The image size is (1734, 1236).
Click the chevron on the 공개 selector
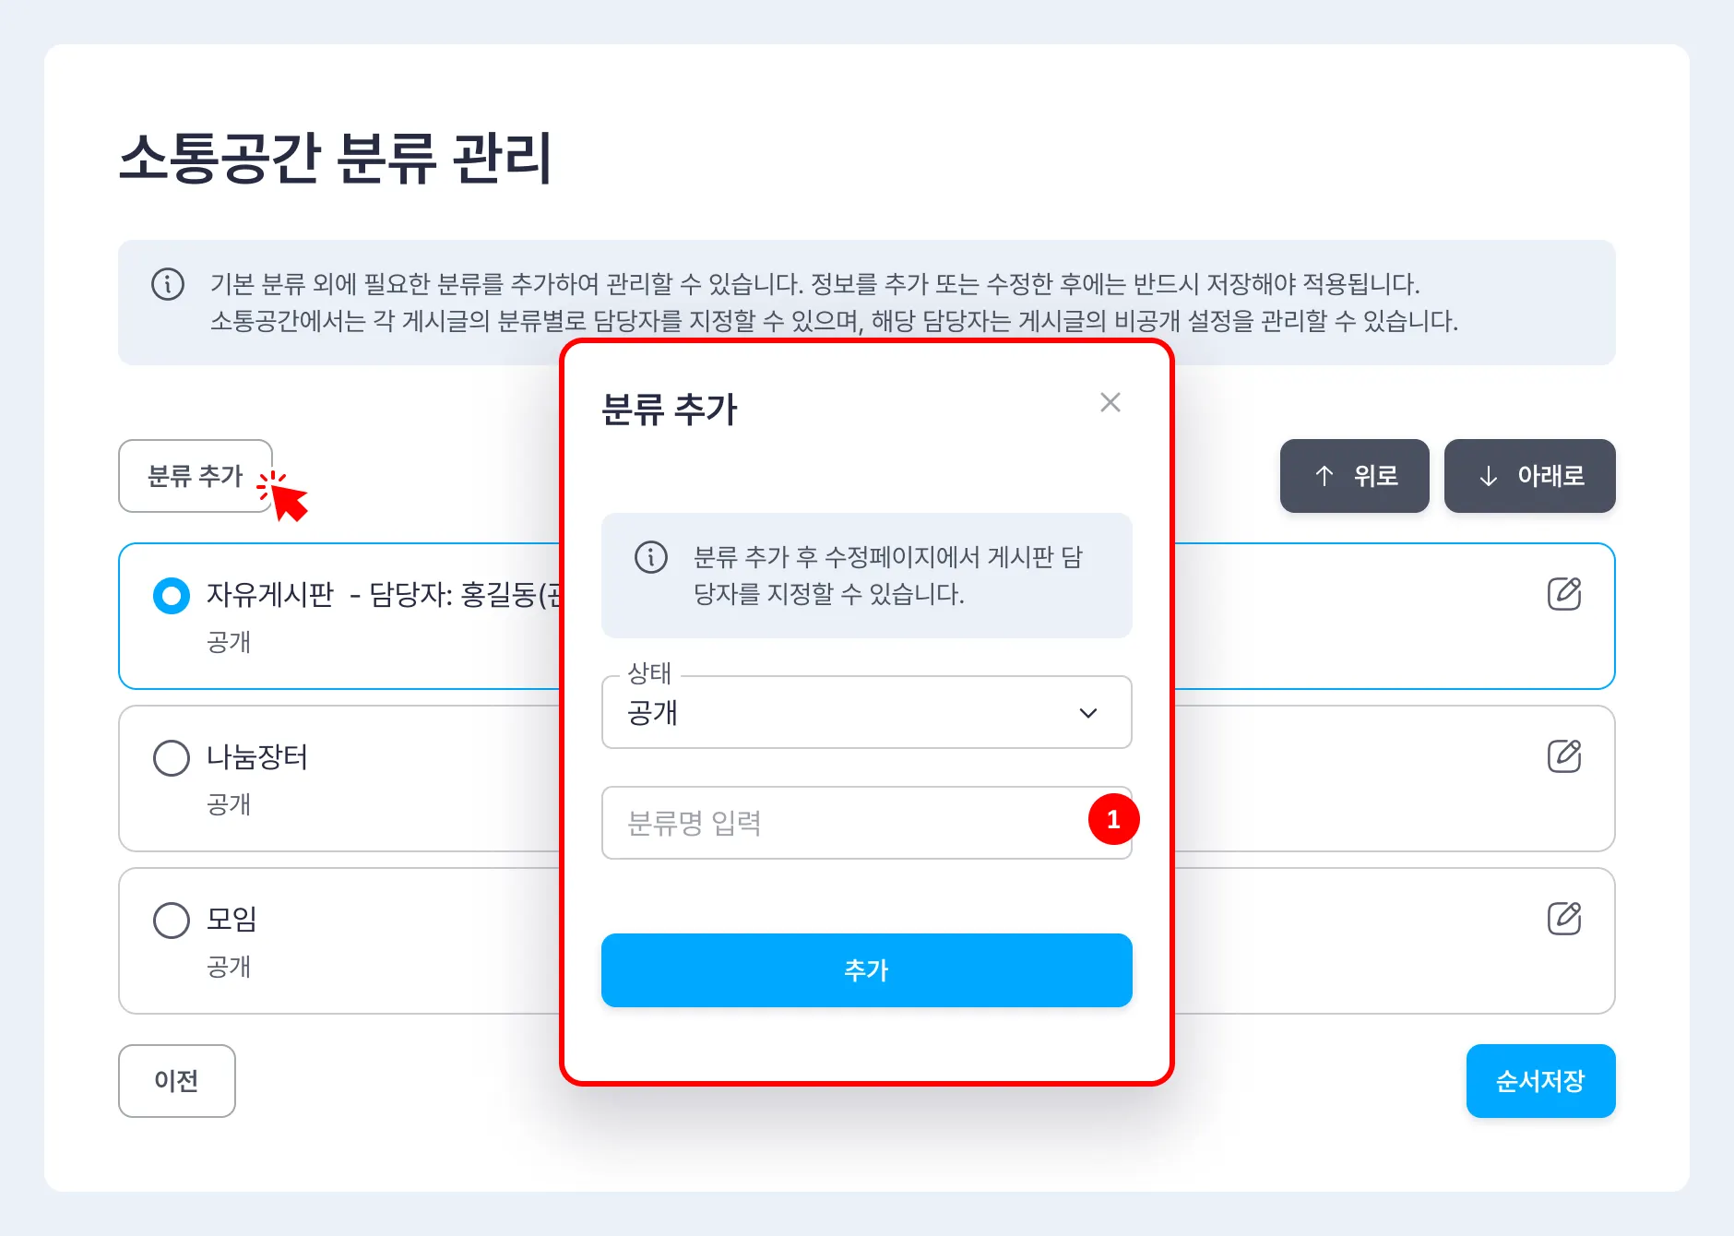tap(1088, 713)
